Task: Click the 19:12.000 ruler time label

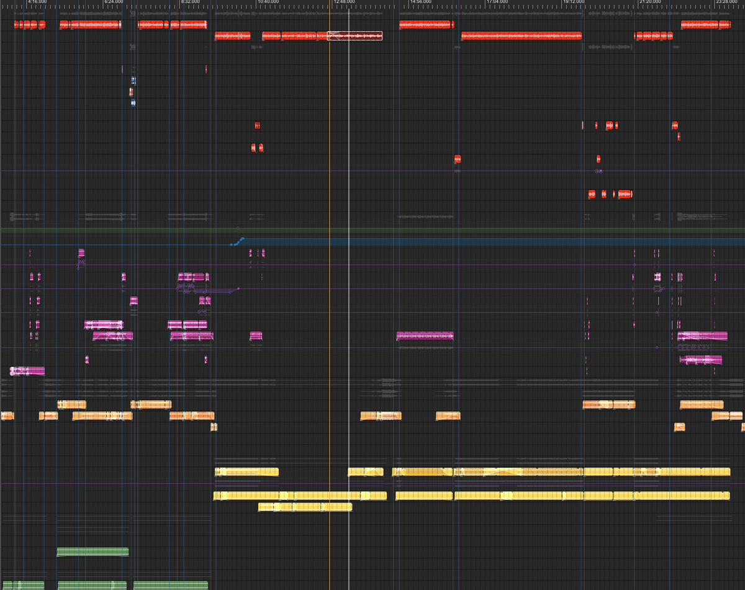Action: click(x=574, y=2)
